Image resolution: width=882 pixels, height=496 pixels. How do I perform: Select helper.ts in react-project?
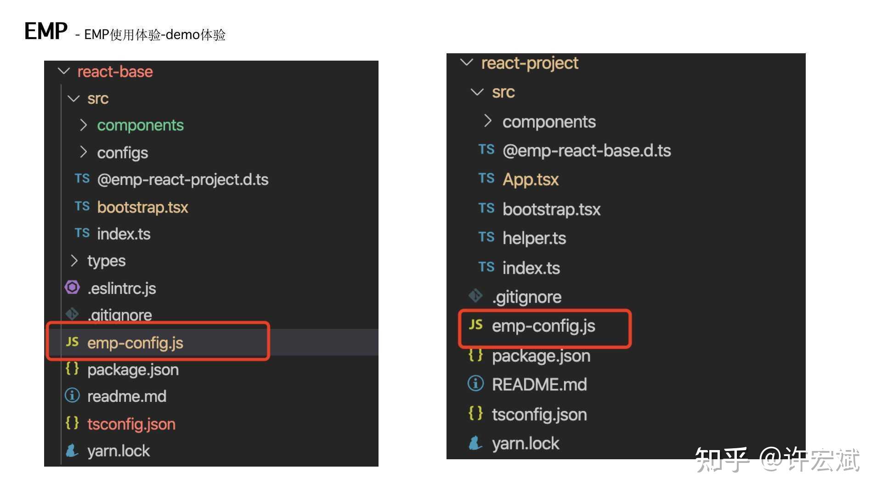click(534, 238)
